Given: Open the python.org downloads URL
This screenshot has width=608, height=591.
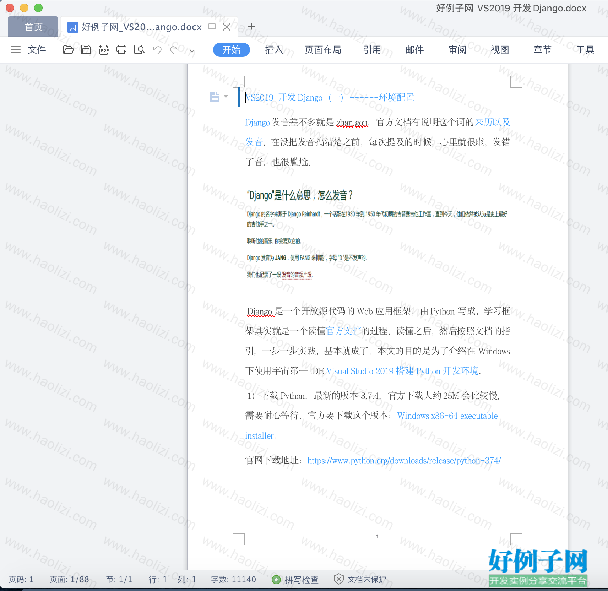Looking at the screenshot, I should click(x=404, y=461).
